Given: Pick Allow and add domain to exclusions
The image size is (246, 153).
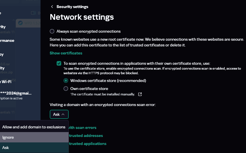Looking at the screenshot, I should coord(34,127).
